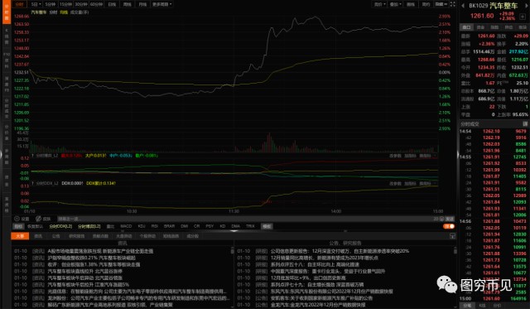The height and width of the screenshot is (309, 530).
Task: Switch to the 日线 daily chart tab
Action: [x=112, y=4]
